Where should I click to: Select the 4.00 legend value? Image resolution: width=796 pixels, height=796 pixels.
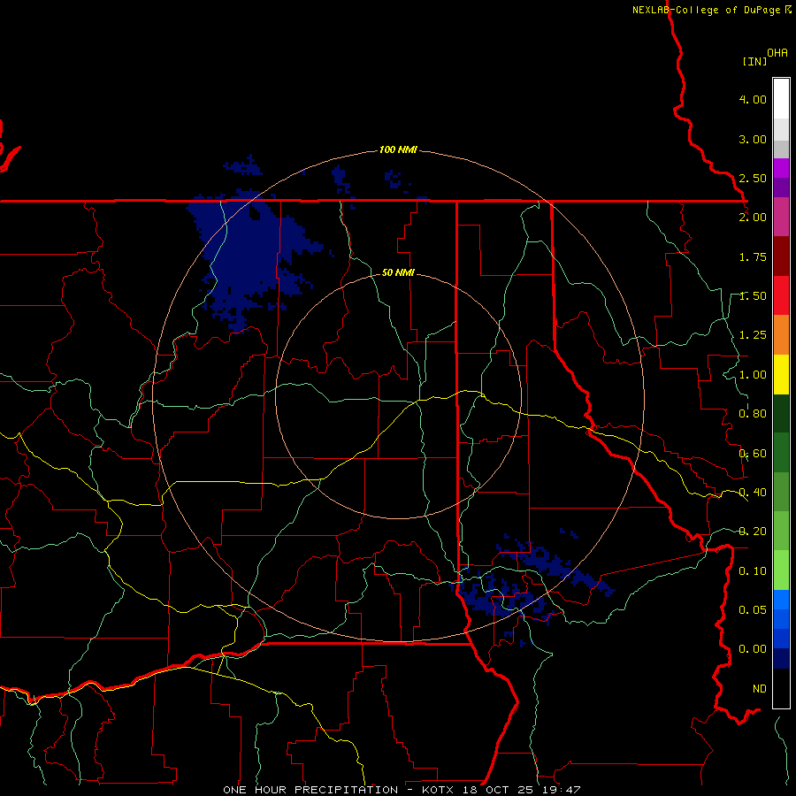[x=753, y=99]
